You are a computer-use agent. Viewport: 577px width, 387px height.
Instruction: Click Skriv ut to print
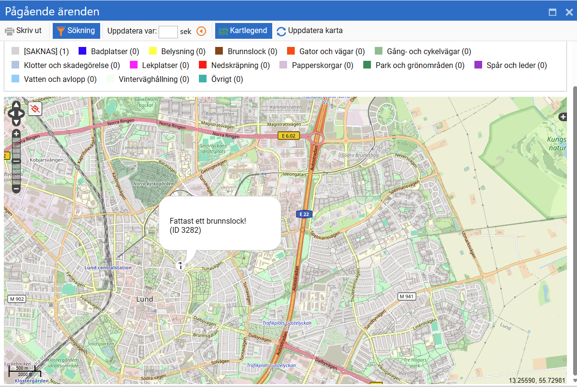pos(23,31)
